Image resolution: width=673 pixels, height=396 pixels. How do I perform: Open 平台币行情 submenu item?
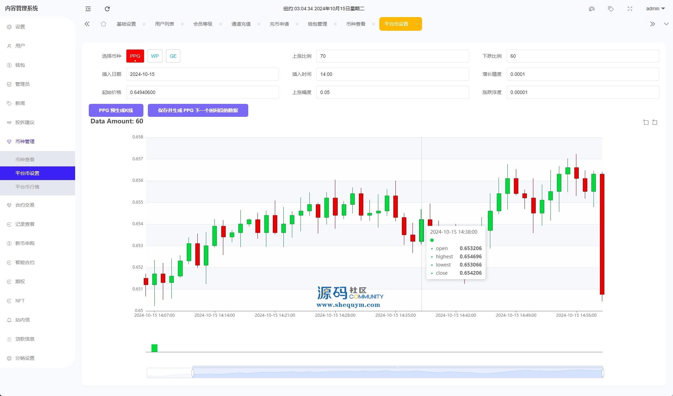pyautogui.click(x=27, y=187)
